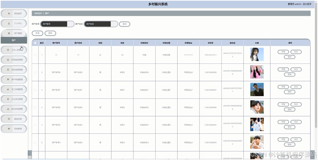Expand the 项目类型管理 menu
The height and width of the screenshot is (160, 318).
pos(14,60)
